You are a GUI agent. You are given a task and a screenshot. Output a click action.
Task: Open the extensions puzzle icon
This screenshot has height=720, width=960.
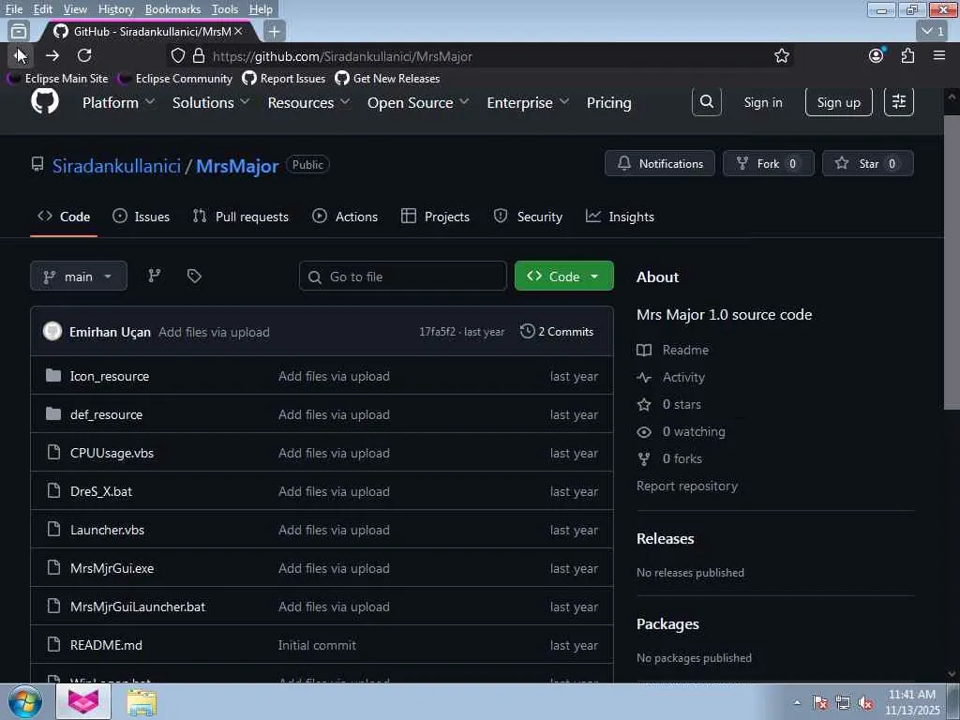click(x=907, y=55)
